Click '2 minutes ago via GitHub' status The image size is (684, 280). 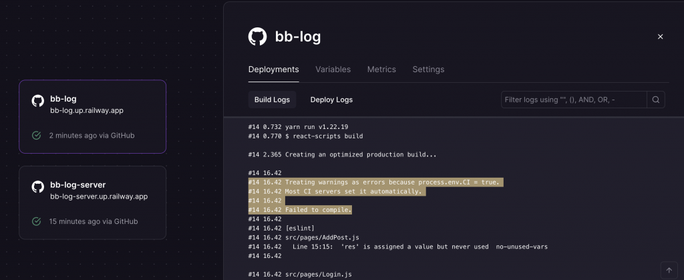coord(92,136)
